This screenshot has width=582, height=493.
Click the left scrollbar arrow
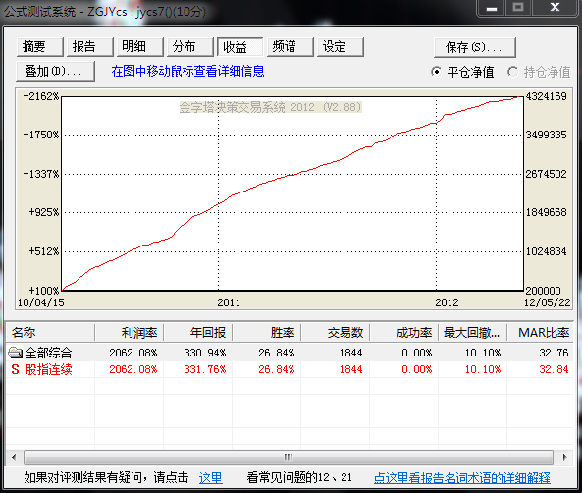pyautogui.click(x=14, y=457)
